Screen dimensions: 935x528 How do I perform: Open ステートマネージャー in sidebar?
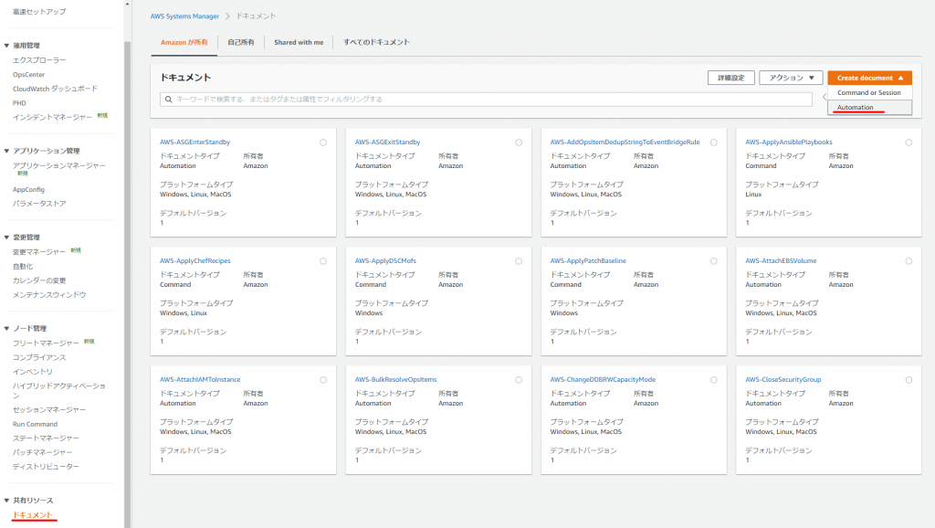(46, 438)
